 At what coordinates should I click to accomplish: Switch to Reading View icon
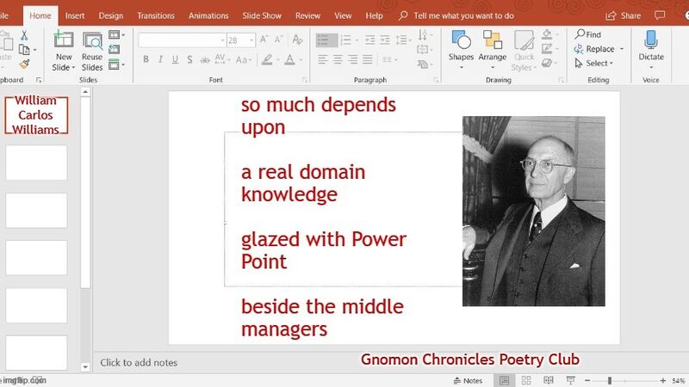point(549,380)
